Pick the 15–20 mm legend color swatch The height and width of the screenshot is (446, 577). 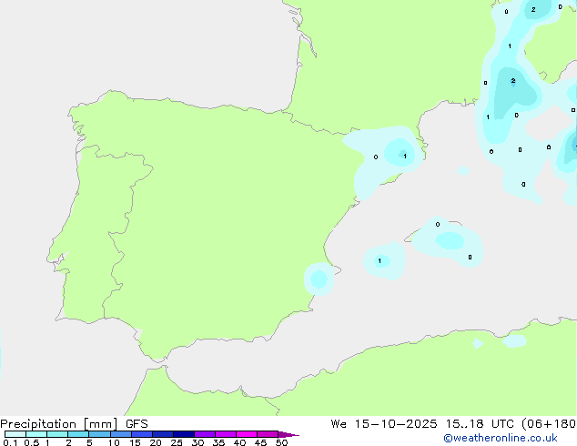click(142, 434)
